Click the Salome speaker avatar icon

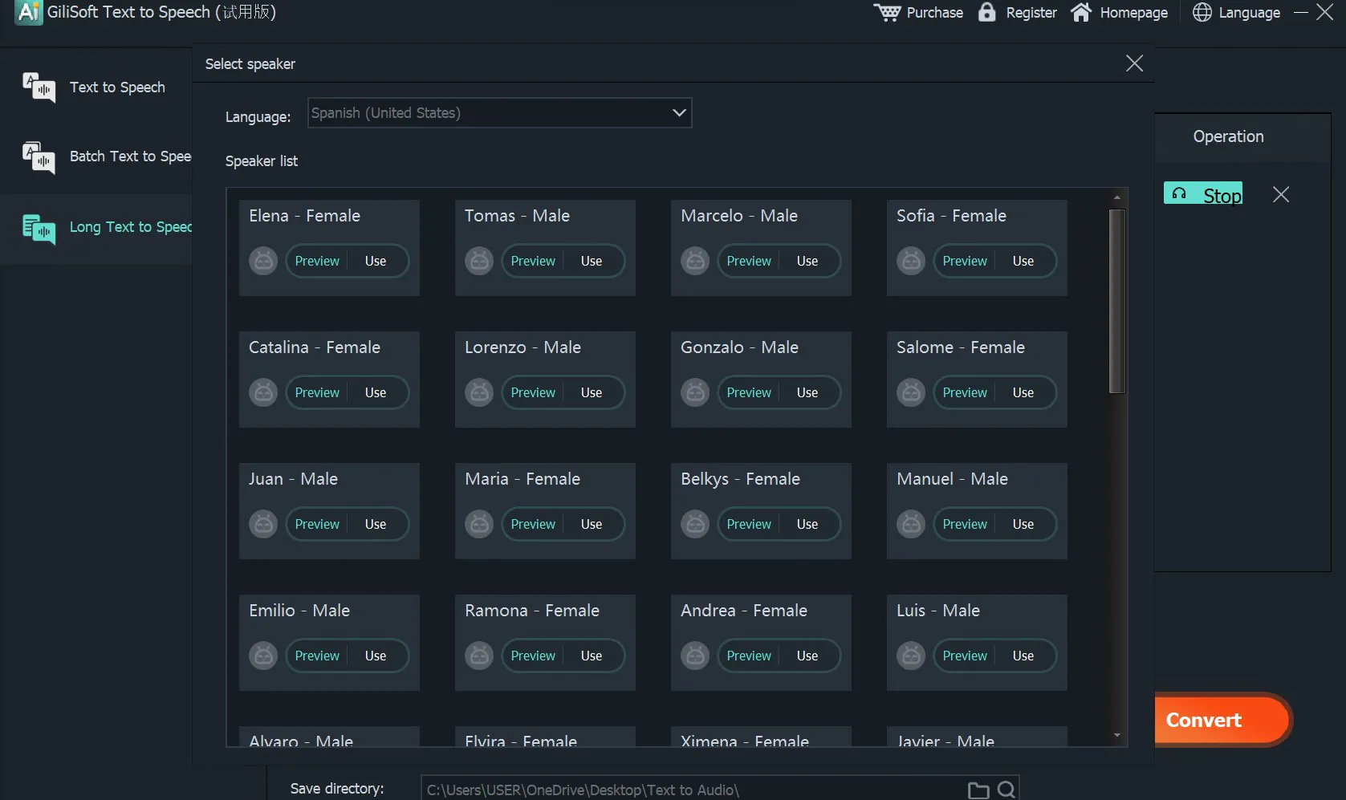(911, 392)
